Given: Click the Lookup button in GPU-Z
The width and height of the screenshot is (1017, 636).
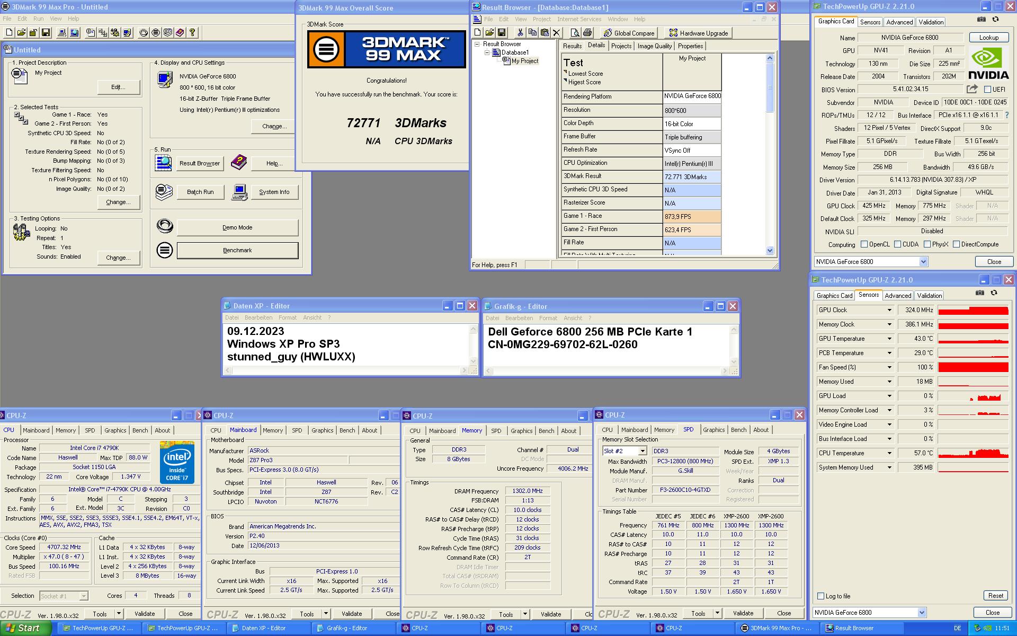Looking at the screenshot, I should click(x=988, y=38).
